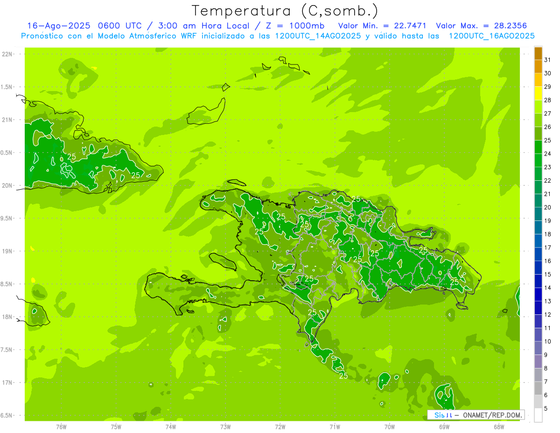Pick the blue swatch between 15 and 16

coord(538,268)
